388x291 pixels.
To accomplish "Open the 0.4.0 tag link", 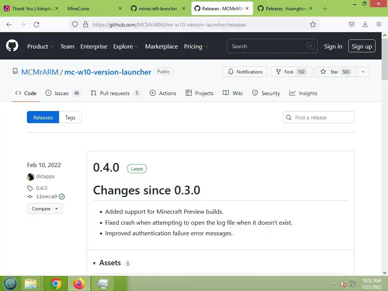I will click(x=42, y=188).
